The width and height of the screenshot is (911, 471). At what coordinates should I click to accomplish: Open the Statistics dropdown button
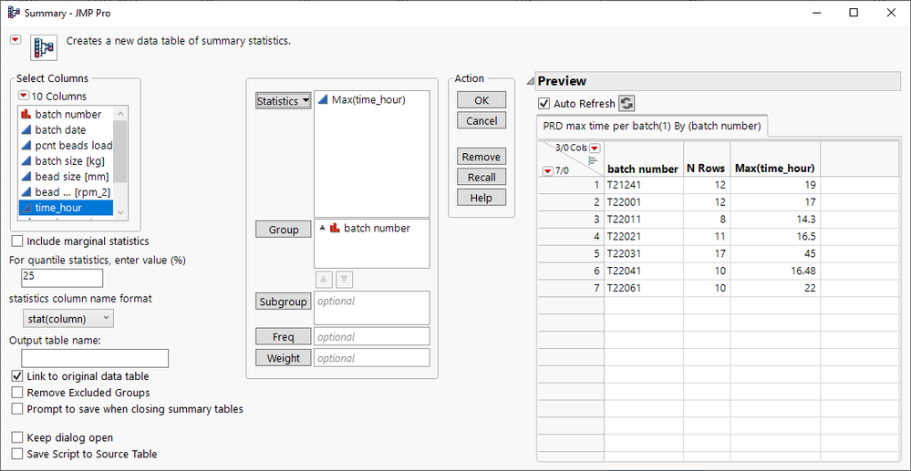tap(283, 101)
